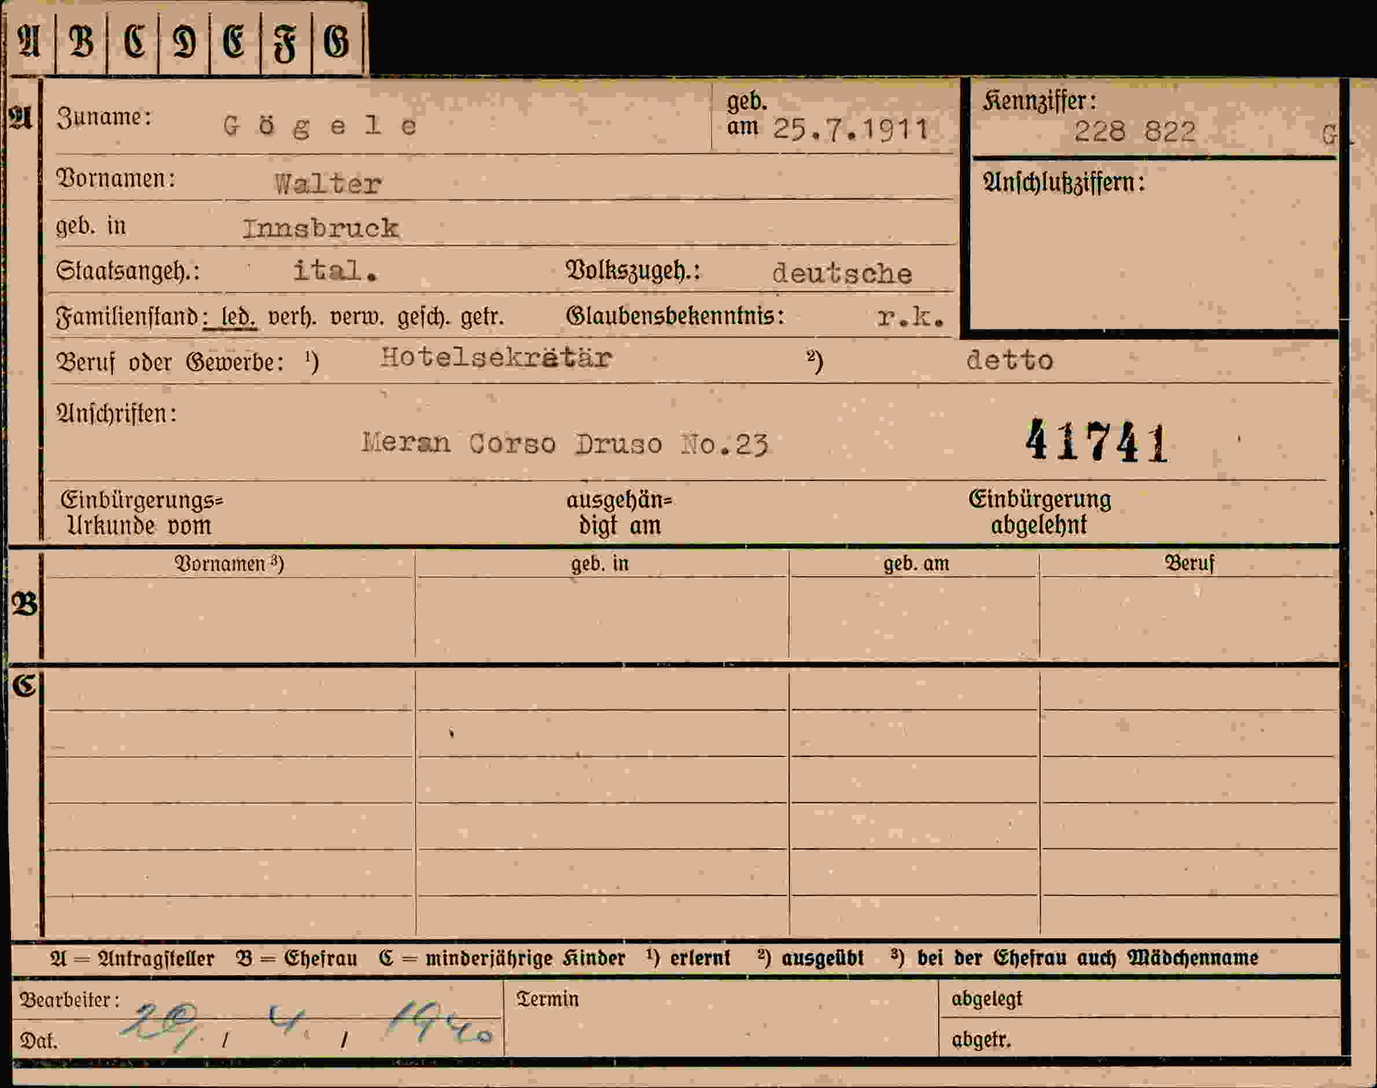
Task: Click the 'Anschlußziffern:' label
Action: pos(1063,183)
